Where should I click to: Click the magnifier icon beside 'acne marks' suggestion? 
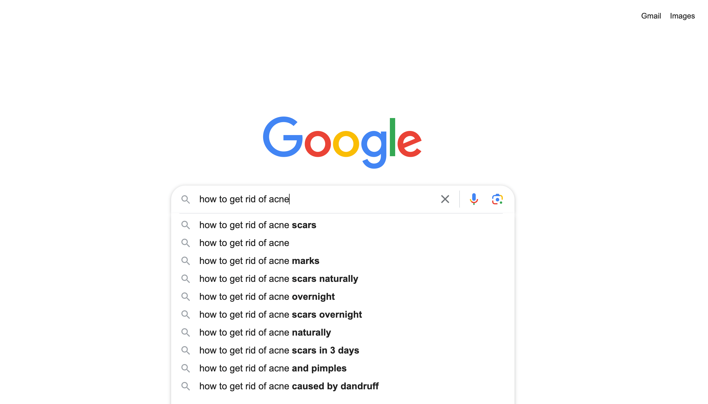click(186, 261)
